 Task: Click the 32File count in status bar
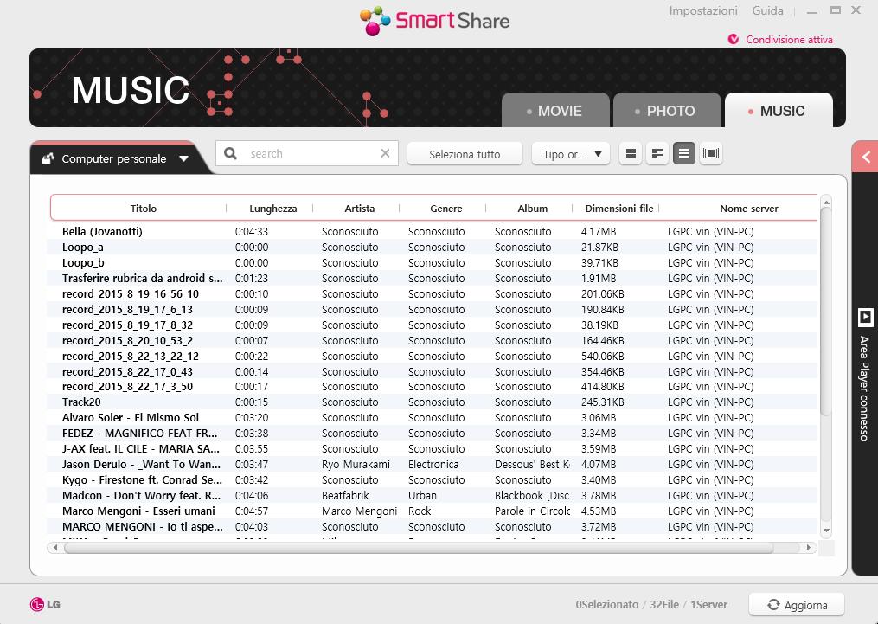(x=664, y=605)
